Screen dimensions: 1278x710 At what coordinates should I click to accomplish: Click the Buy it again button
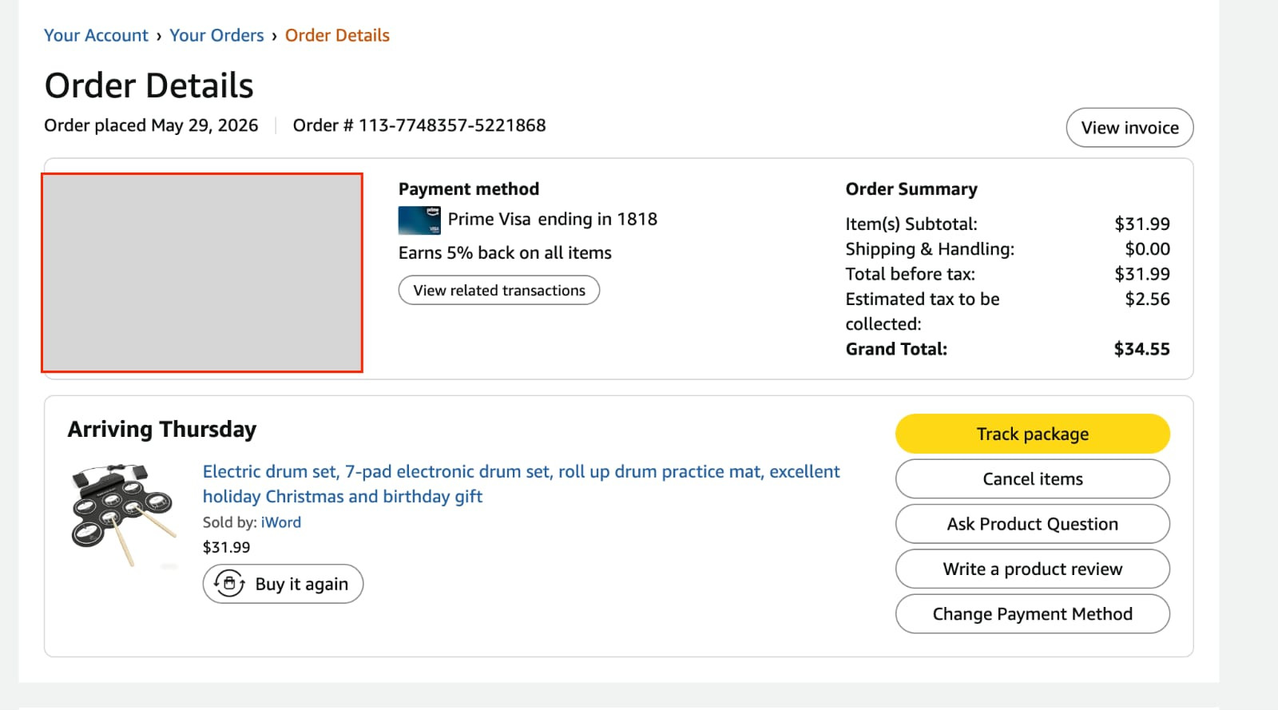click(x=283, y=584)
